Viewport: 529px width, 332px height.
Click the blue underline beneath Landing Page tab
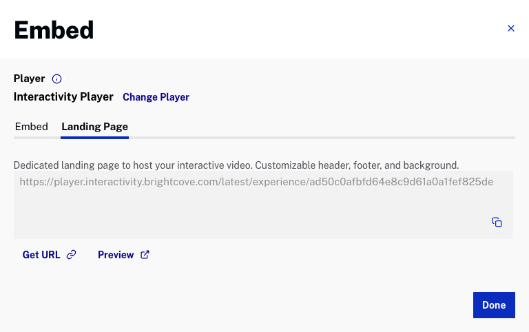click(x=94, y=138)
